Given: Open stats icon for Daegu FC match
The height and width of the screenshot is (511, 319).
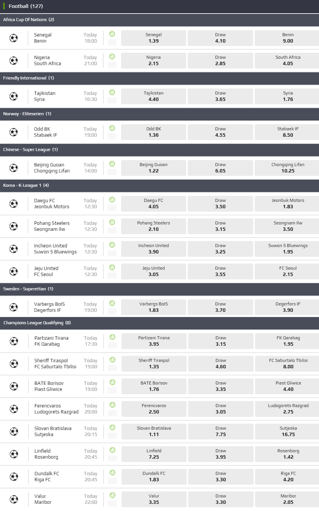Looking at the screenshot, I should pos(112,200).
